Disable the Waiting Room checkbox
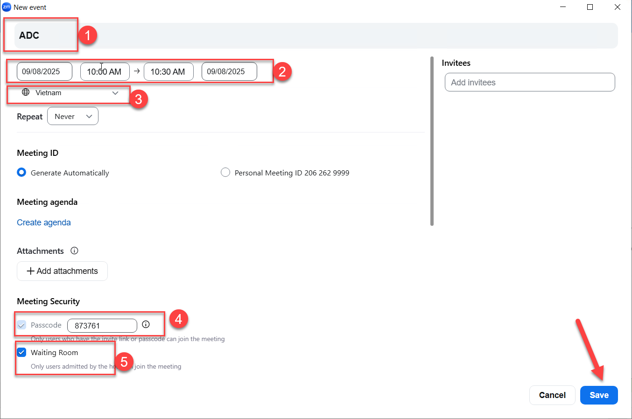Viewport: 632px width, 419px height. click(21, 352)
